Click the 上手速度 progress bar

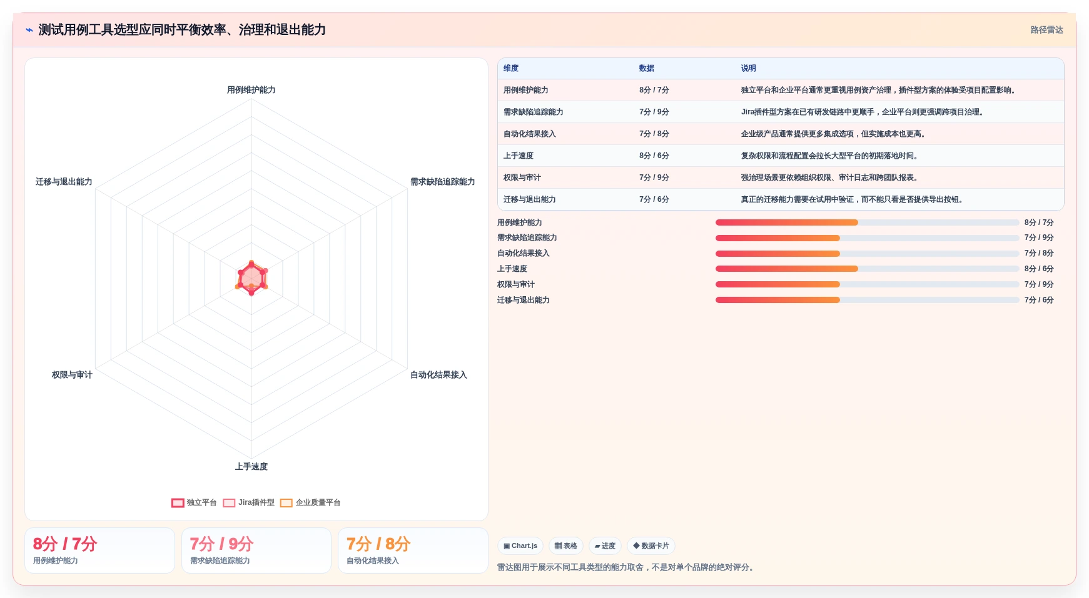tap(868, 269)
